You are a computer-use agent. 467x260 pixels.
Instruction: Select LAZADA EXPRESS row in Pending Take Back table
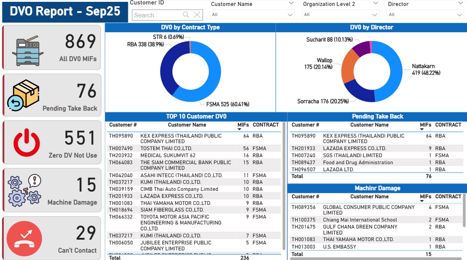[354, 149]
